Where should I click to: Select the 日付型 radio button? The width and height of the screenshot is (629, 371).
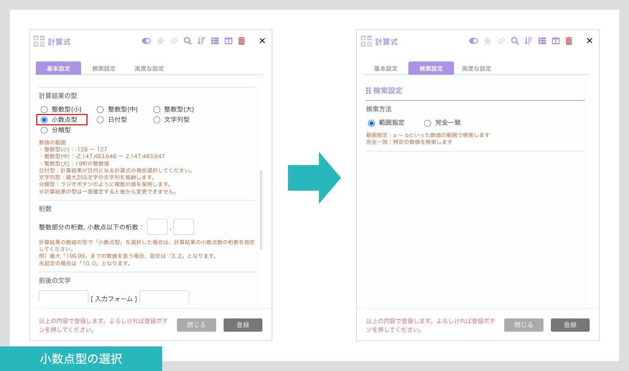pyautogui.click(x=100, y=120)
